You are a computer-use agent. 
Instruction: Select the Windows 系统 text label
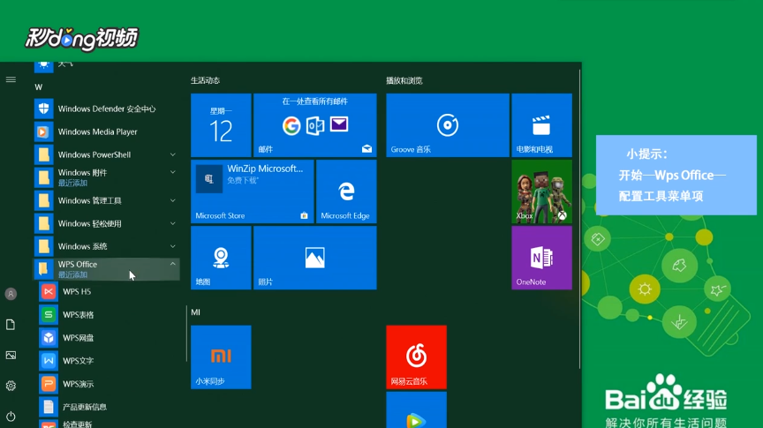click(82, 246)
